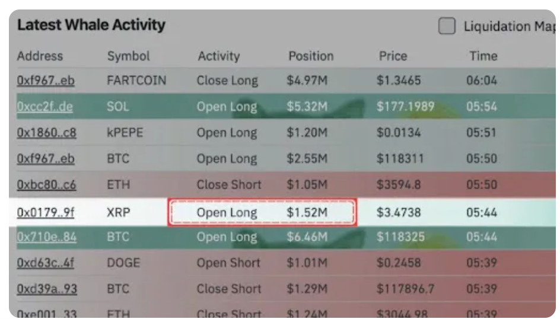Viewport: 560px width, 319px height.
Task: Enable the Liquidation Map checkbox
Action: [447, 26]
